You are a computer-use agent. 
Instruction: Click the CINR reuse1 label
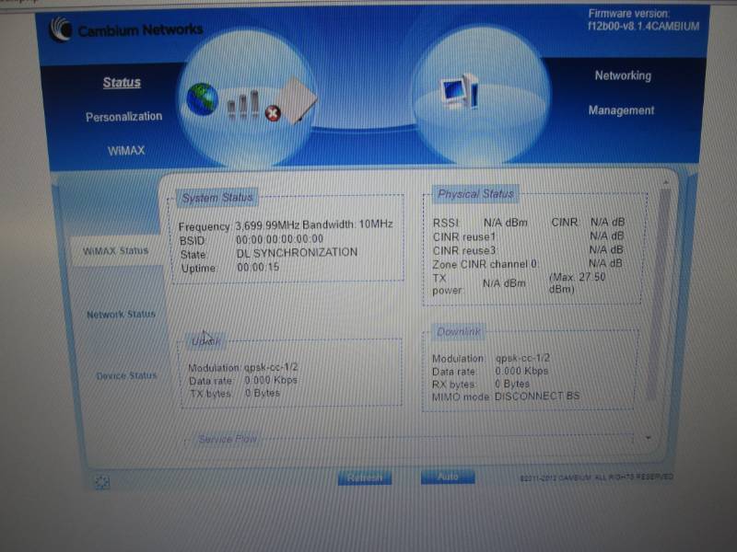point(464,236)
